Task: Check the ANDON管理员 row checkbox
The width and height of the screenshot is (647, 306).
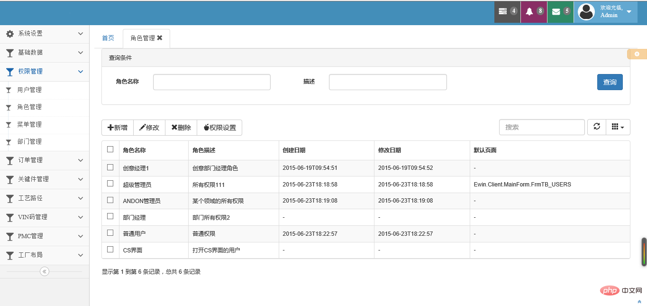Action: [110, 200]
